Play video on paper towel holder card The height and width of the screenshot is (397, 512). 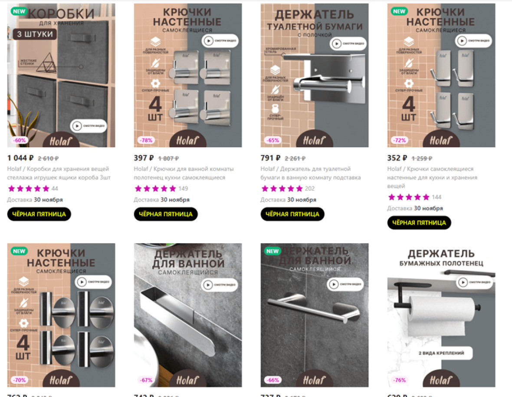pyautogui.click(x=474, y=282)
